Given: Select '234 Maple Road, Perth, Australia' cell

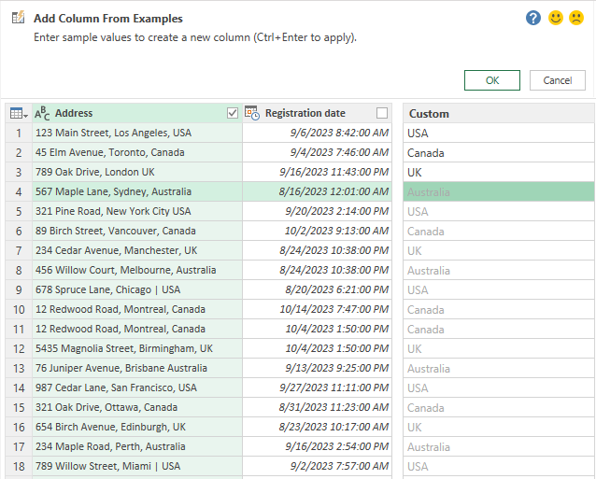Looking at the screenshot, I should (x=137, y=447).
